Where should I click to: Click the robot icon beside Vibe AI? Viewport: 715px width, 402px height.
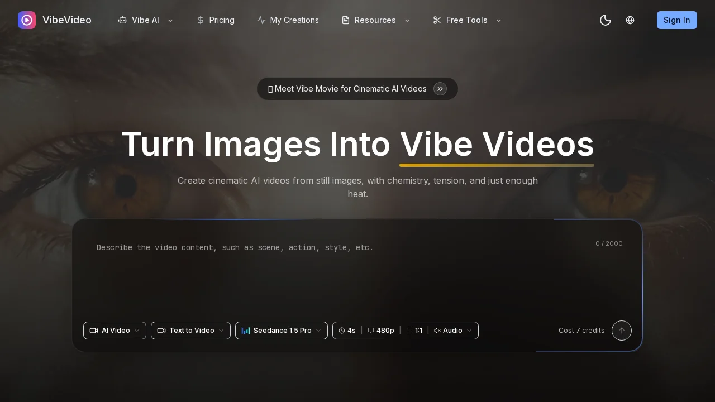[x=123, y=20]
